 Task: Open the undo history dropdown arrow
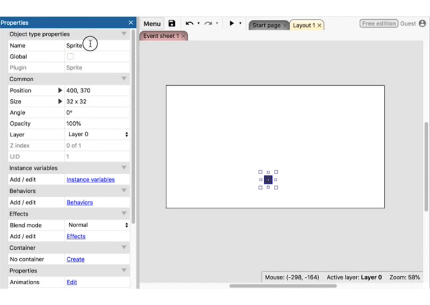198,23
